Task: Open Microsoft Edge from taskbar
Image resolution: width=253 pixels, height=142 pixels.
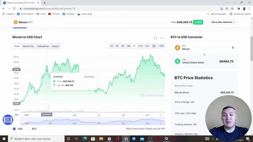Action: tap(85, 138)
